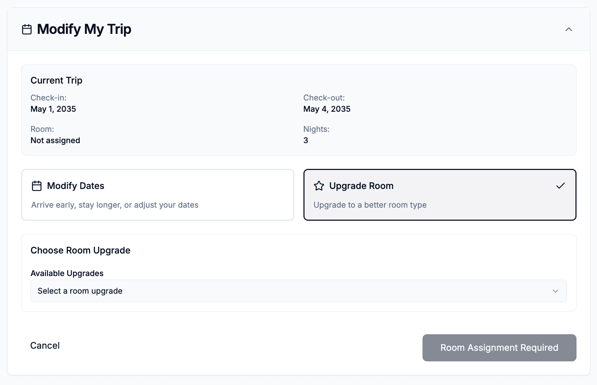
Task: Click the calendar icon beside Modify My Trip
Action: click(x=28, y=29)
